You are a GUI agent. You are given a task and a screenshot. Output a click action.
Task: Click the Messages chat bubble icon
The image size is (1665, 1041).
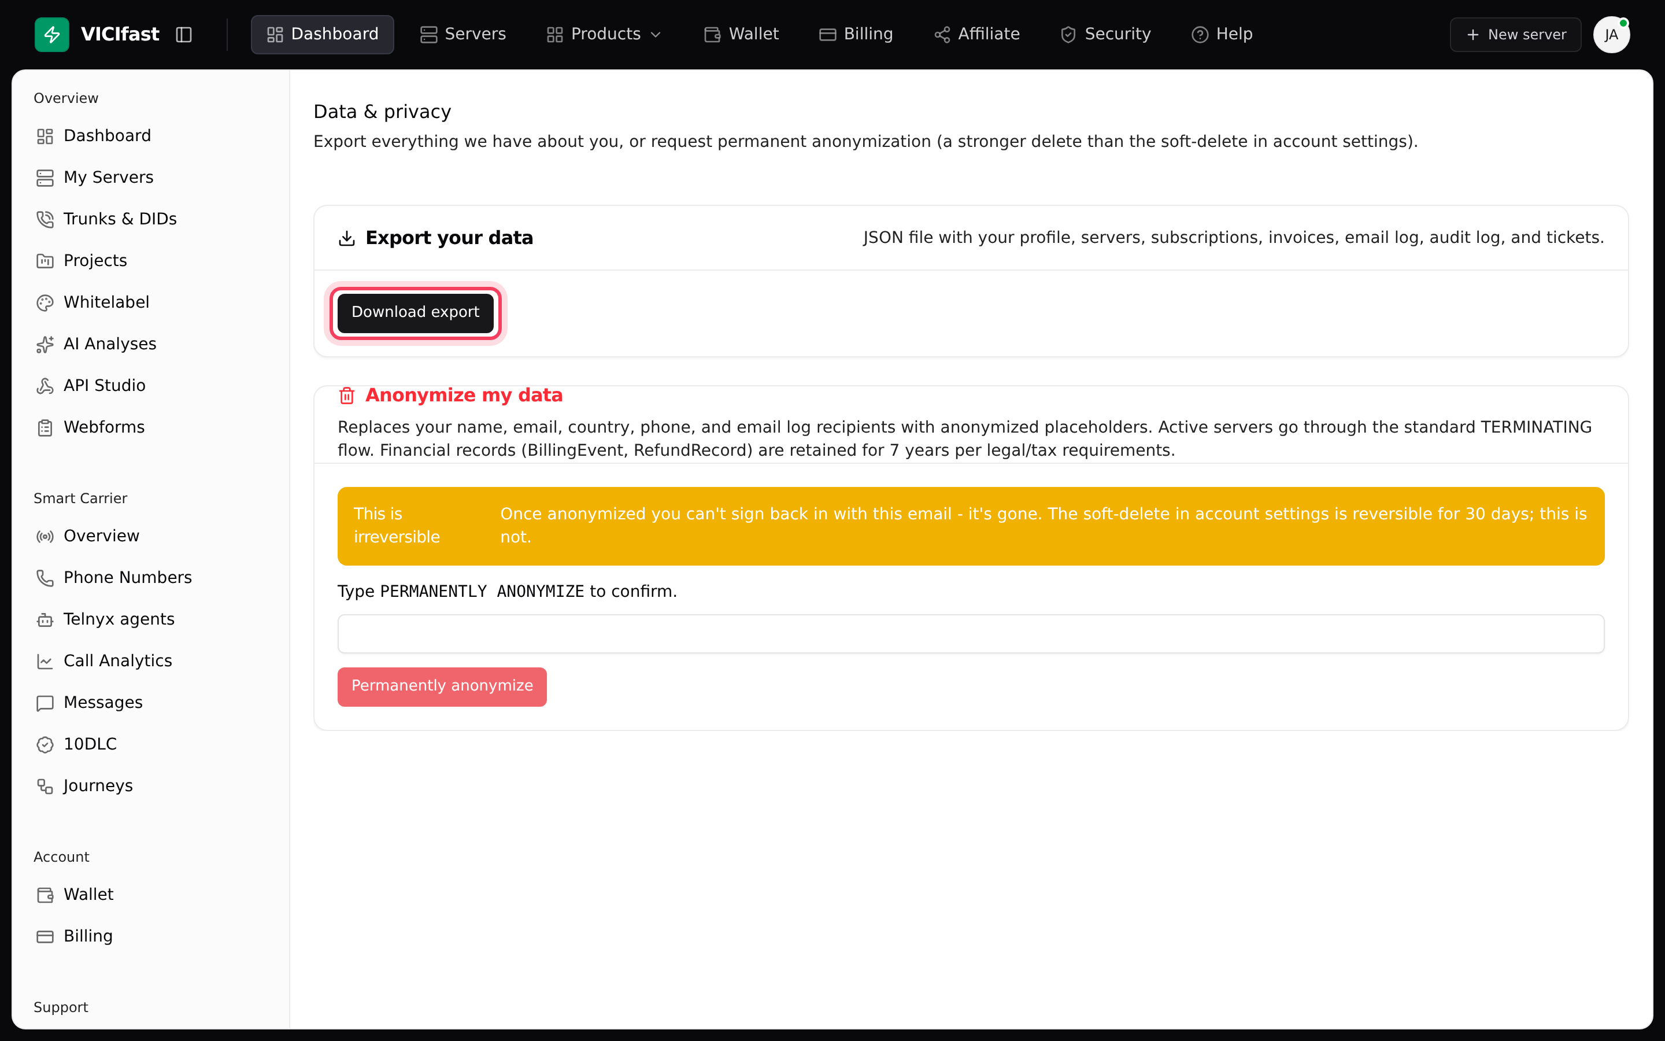(x=45, y=703)
